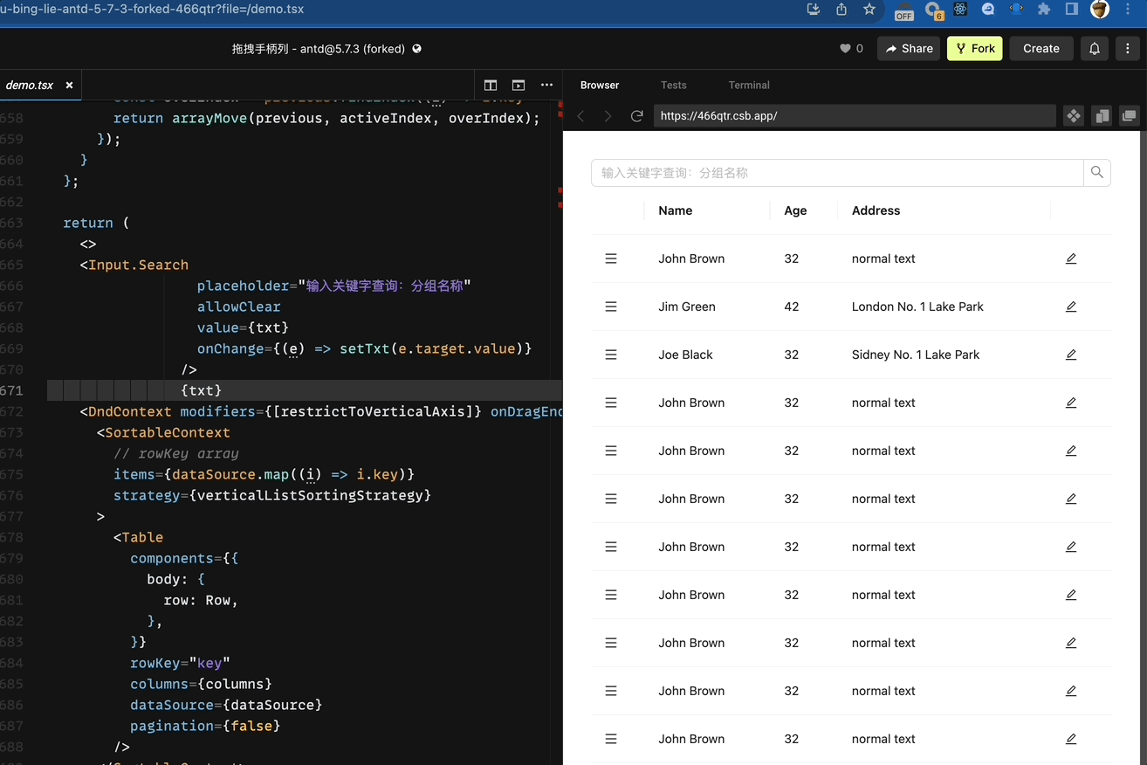Click the notification bell icon

[1094, 48]
